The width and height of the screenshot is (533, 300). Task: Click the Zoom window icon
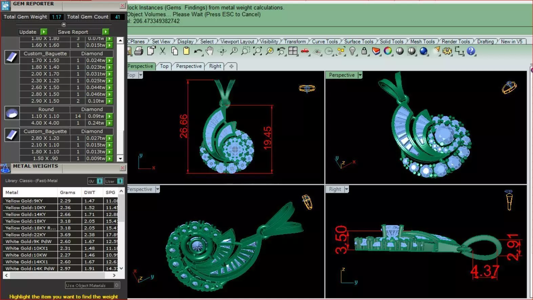(245, 51)
